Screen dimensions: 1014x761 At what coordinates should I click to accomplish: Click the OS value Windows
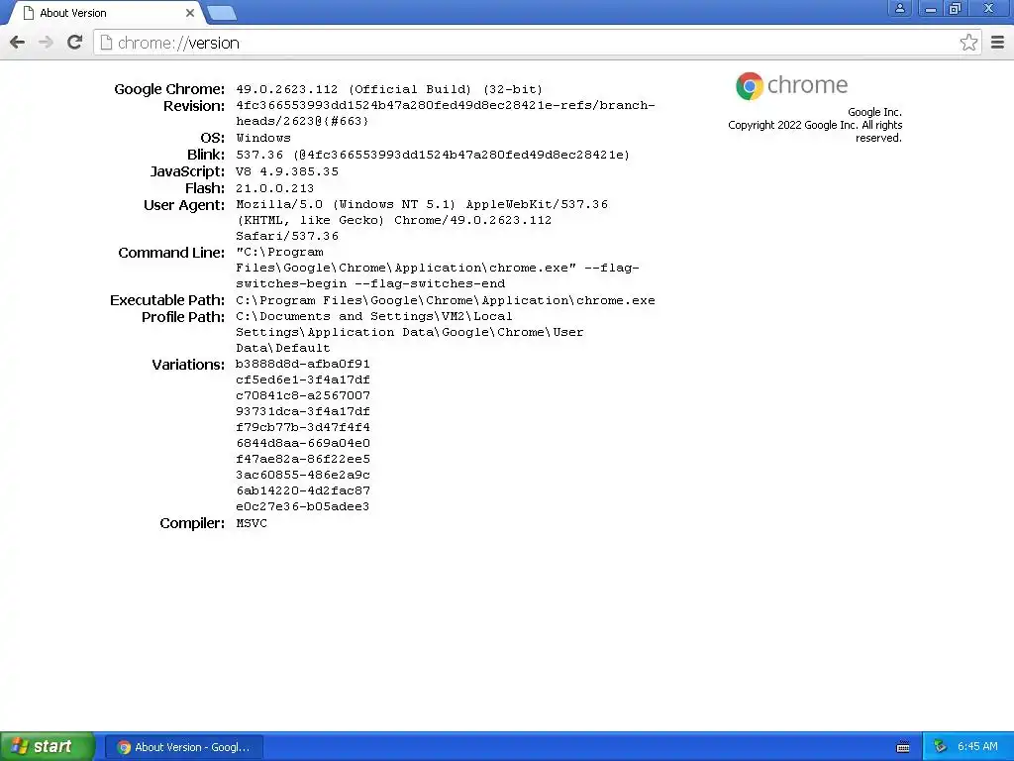(x=263, y=138)
